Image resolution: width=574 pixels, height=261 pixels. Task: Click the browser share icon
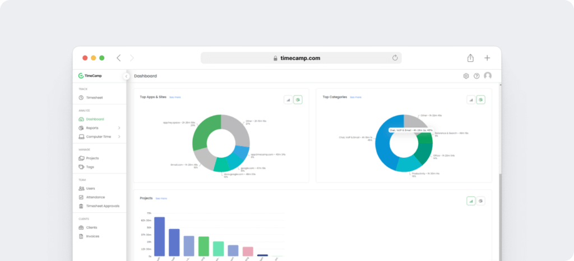470,58
